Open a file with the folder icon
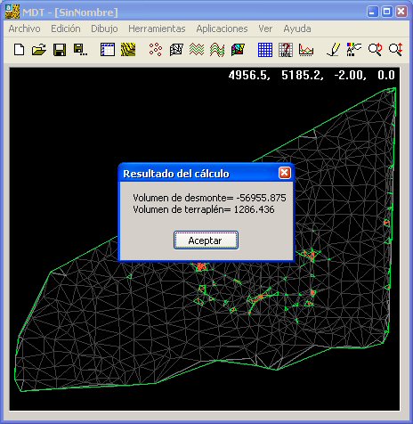The height and width of the screenshot is (424, 413). point(39,50)
